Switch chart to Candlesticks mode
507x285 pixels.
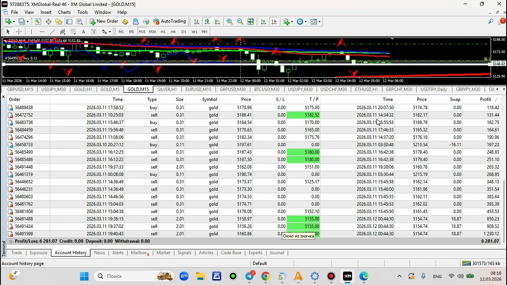tap(207, 22)
